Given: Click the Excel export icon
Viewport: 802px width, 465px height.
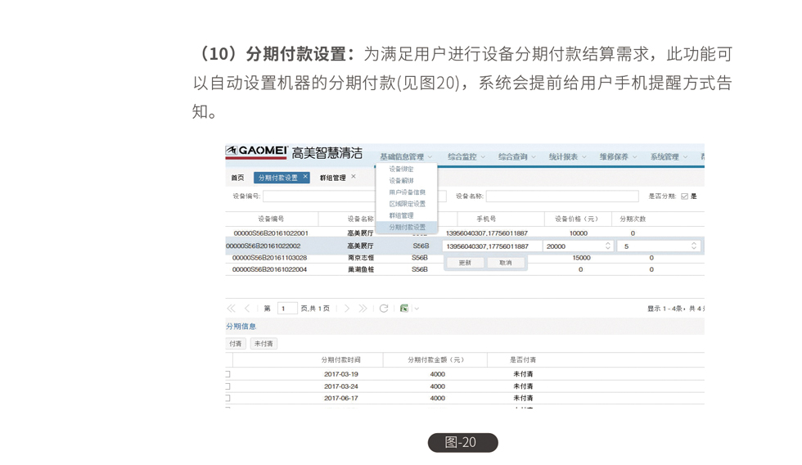Looking at the screenshot, I should (x=404, y=309).
